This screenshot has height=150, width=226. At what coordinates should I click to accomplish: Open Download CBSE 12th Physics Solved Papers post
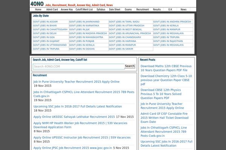click(161, 94)
